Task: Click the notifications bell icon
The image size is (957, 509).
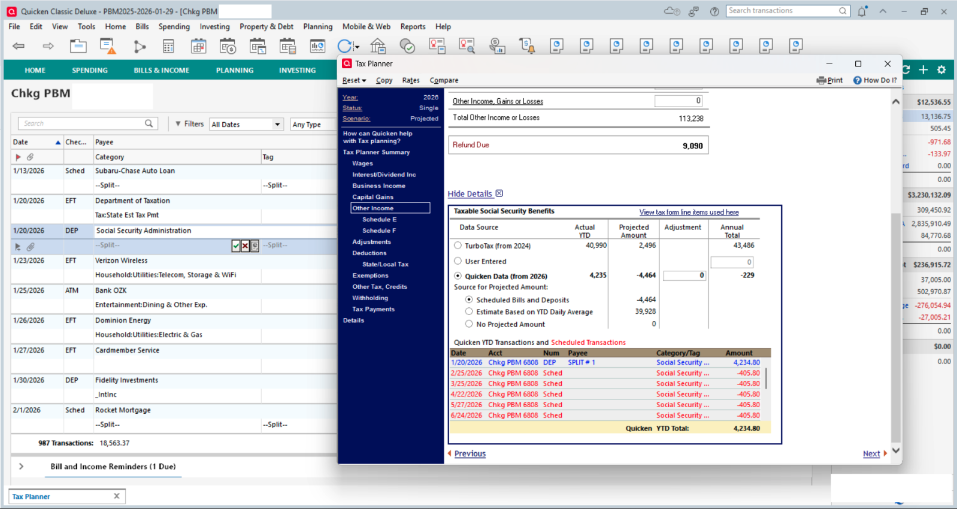Action: click(862, 11)
